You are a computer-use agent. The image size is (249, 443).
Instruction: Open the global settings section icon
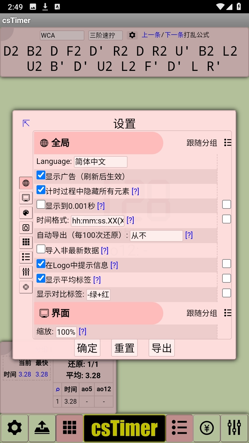[26, 183]
